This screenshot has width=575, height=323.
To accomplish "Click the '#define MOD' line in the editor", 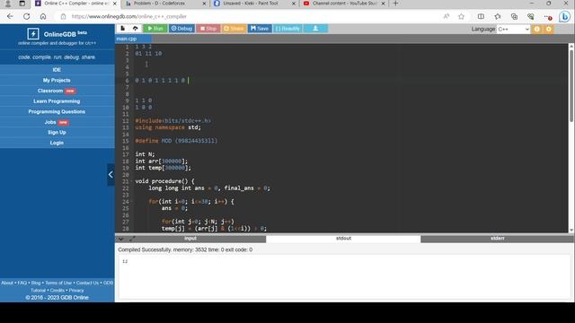I will (x=176, y=141).
